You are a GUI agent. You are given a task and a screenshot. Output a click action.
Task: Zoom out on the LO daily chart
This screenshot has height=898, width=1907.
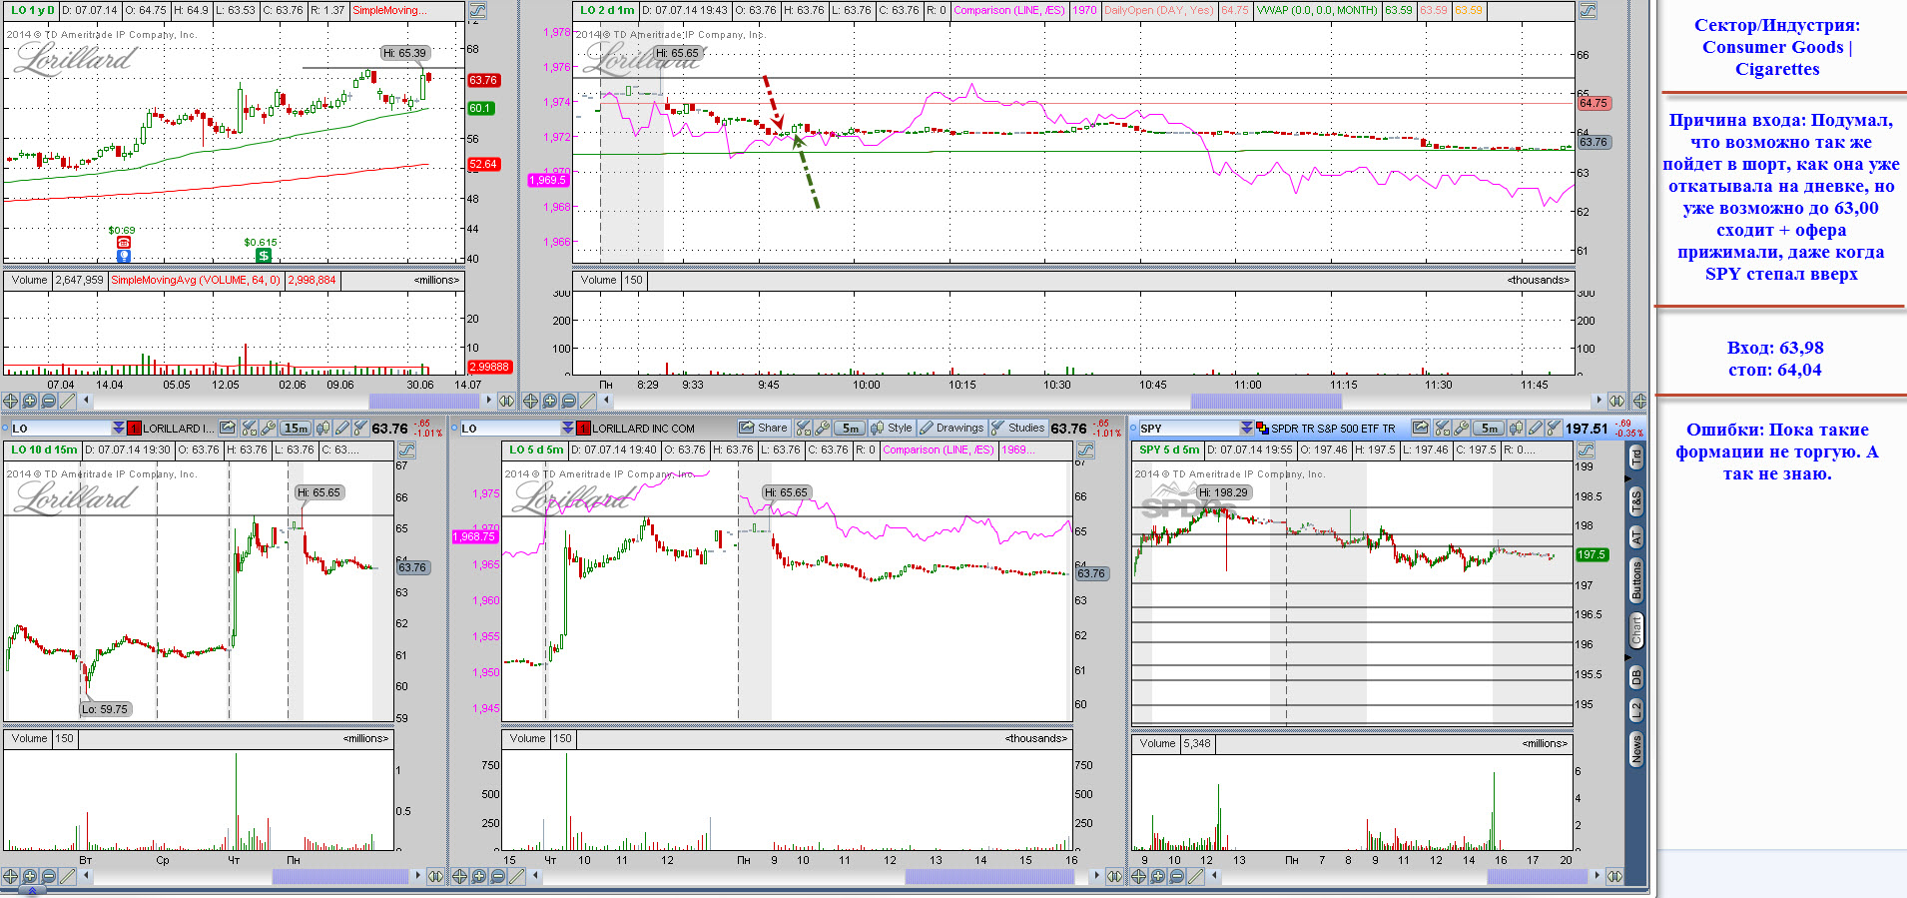(48, 401)
